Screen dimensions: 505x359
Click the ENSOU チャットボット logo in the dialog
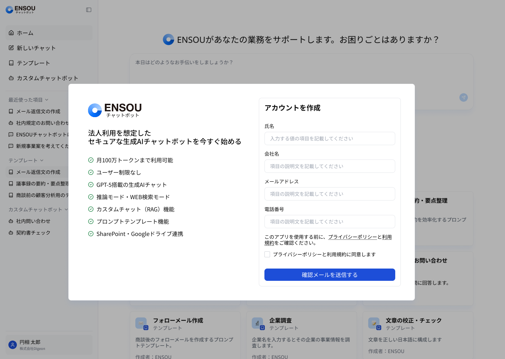tap(115, 110)
